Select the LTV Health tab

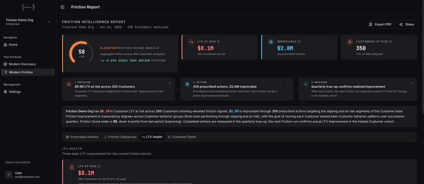[x=152, y=137]
